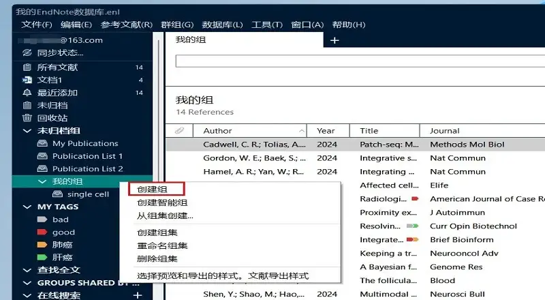
Task: Click the plus icon beside 在线搜索
Action: click(x=138, y=295)
